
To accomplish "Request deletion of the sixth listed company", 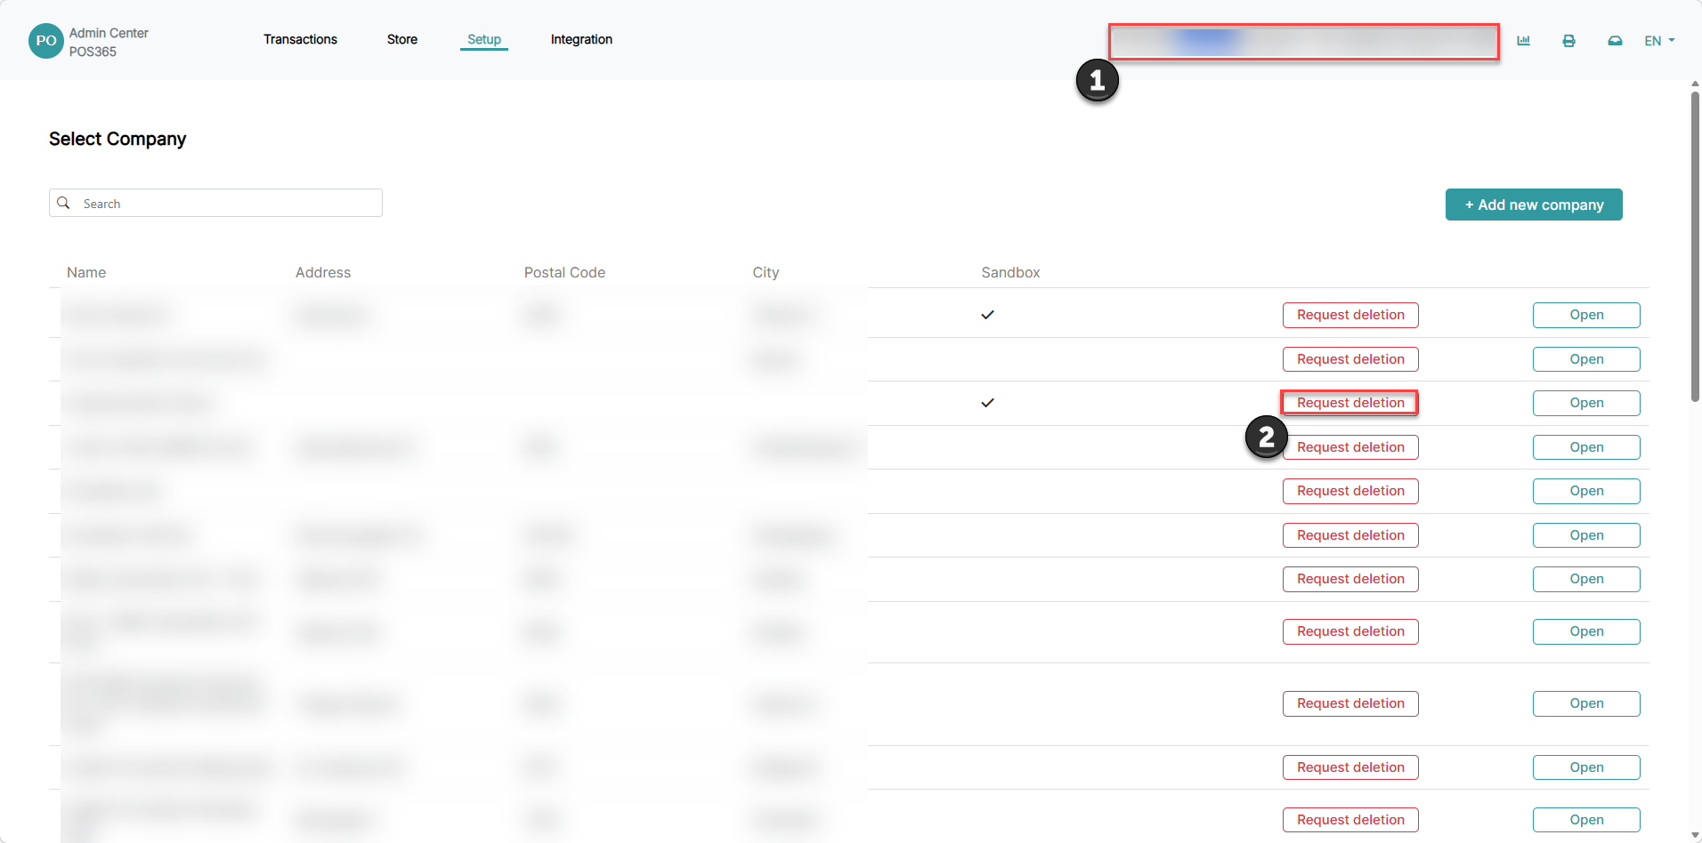I will tap(1350, 535).
